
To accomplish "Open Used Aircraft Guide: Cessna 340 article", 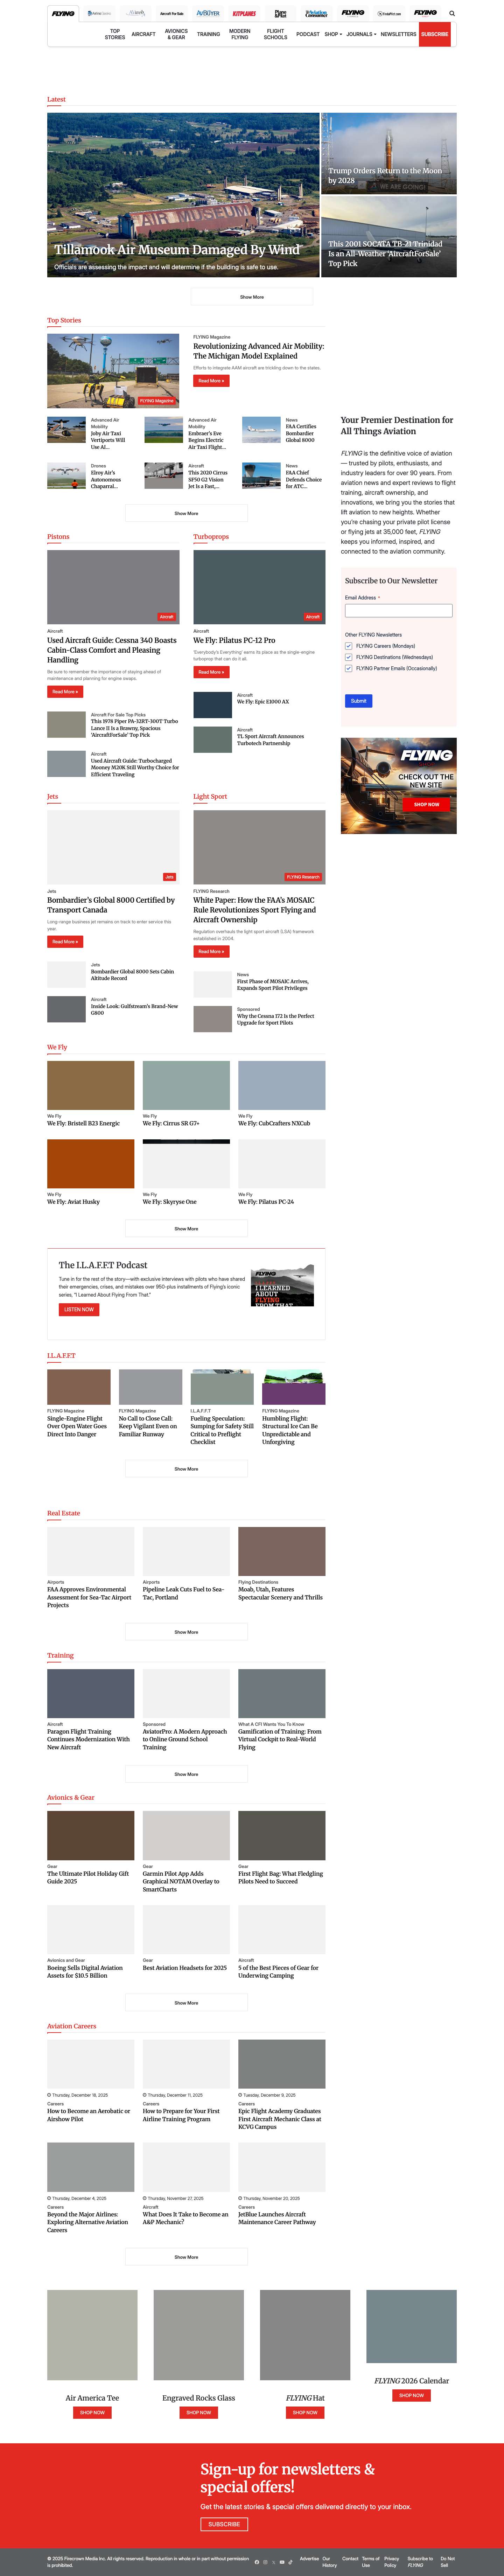I will [x=112, y=650].
